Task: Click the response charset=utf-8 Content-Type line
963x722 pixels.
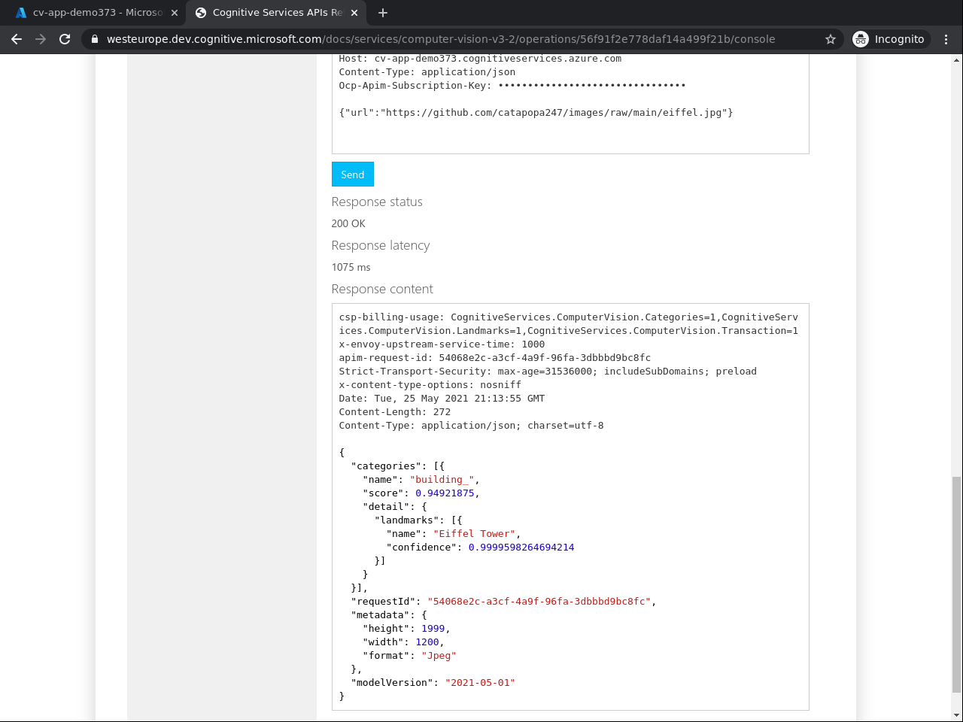Action: coord(471,426)
